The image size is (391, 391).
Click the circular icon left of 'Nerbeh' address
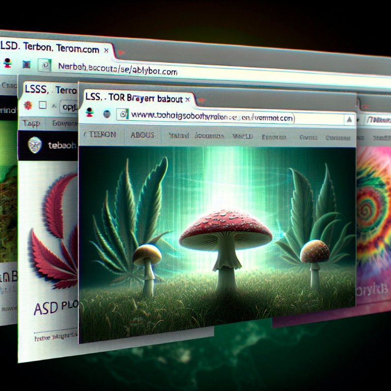[45, 66]
